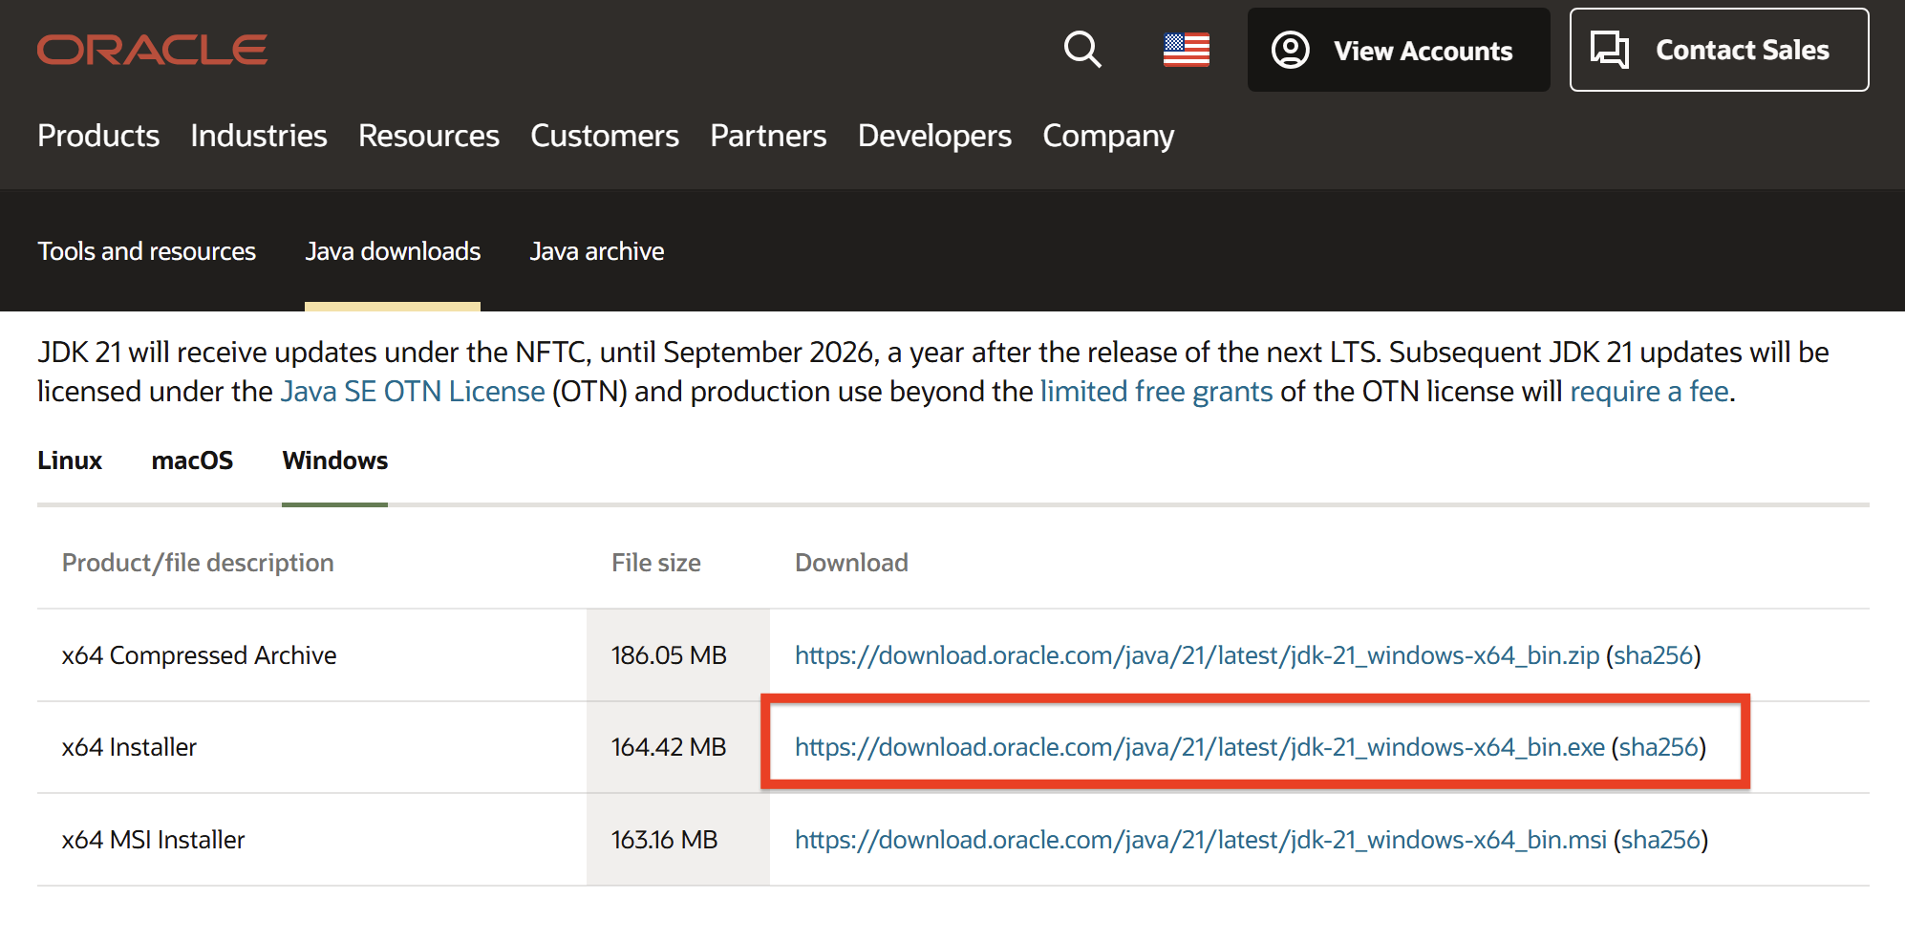Viewport: 1905px width, 942px height.
Task: Switch to the Java archive tab
Action: 596,251
